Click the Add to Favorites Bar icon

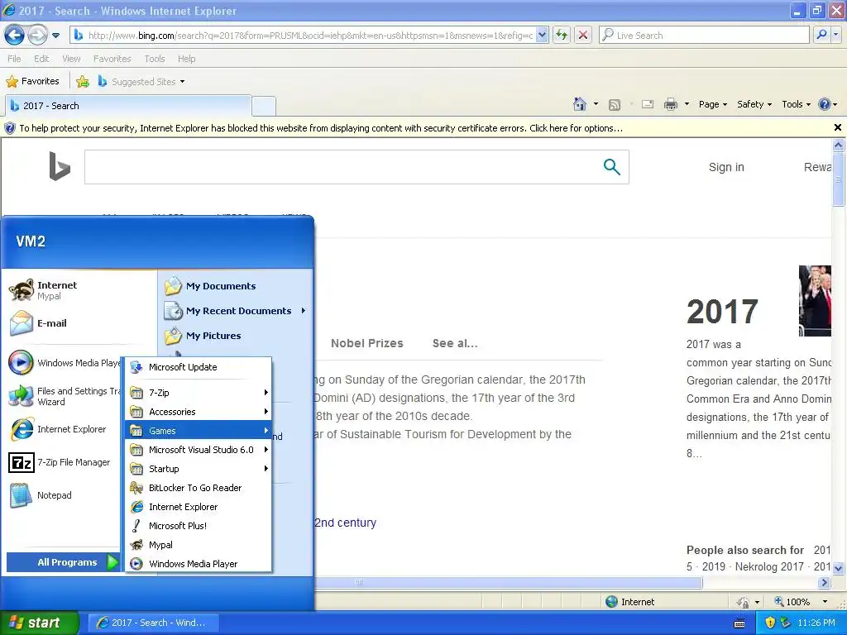83,82
